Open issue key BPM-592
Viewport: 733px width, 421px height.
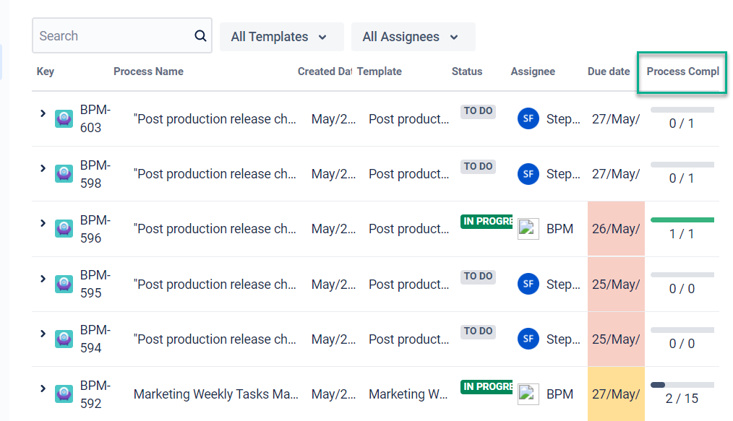[95, 394]
